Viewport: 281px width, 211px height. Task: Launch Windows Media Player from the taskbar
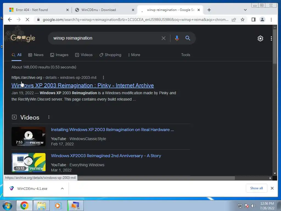pyautogui.click(x=58, y=206)
